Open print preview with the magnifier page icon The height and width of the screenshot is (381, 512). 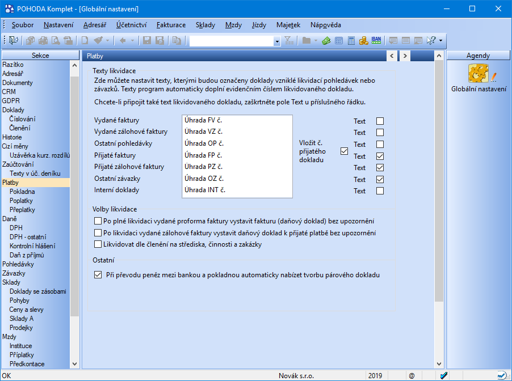point(56,40)
